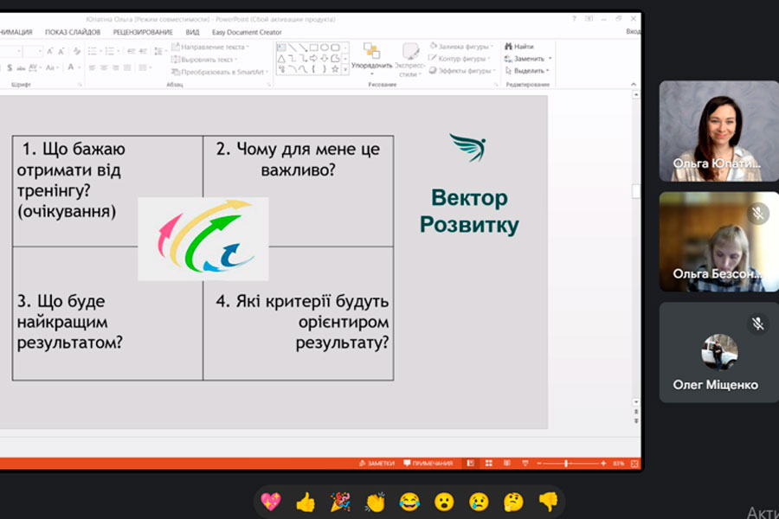Click Найти find button

click(x=519, y=46)
